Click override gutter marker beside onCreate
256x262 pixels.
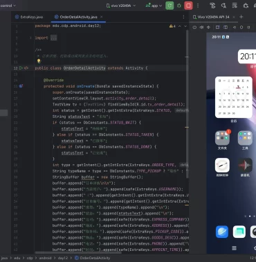[21, 86]
